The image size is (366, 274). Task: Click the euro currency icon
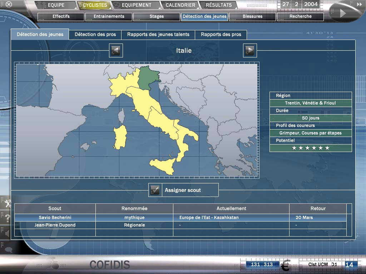click(x=285, y=266)
